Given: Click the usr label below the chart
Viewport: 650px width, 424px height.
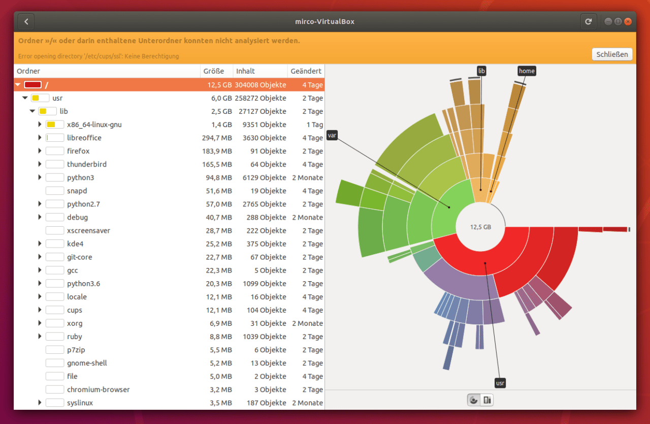Looking at the screenshot, I should [500, 383].
